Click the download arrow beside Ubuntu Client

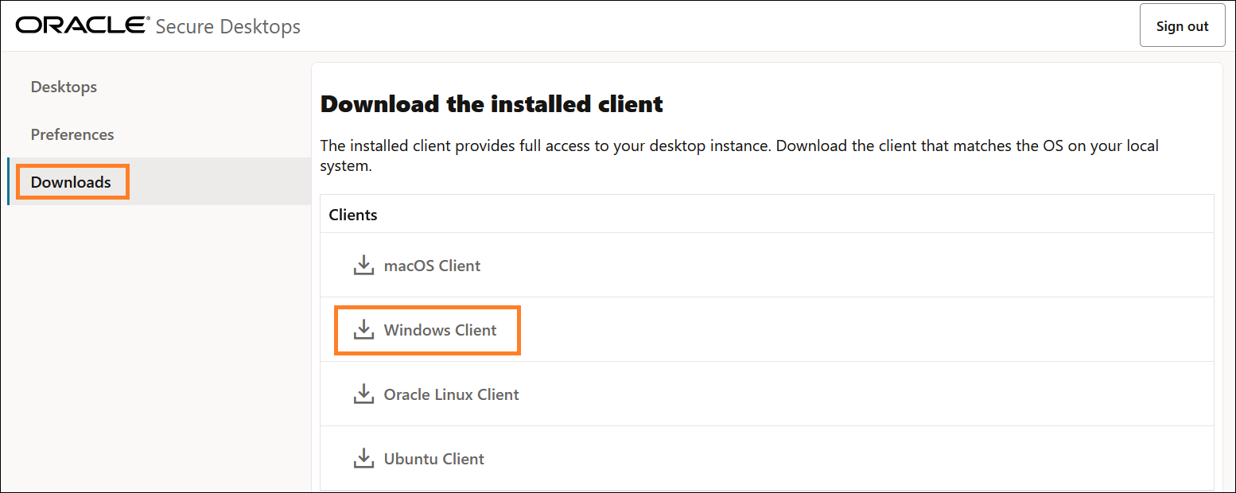pyautogui.click(x=364, y=458)
